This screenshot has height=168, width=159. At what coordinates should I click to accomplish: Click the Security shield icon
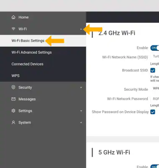point(13,87)
